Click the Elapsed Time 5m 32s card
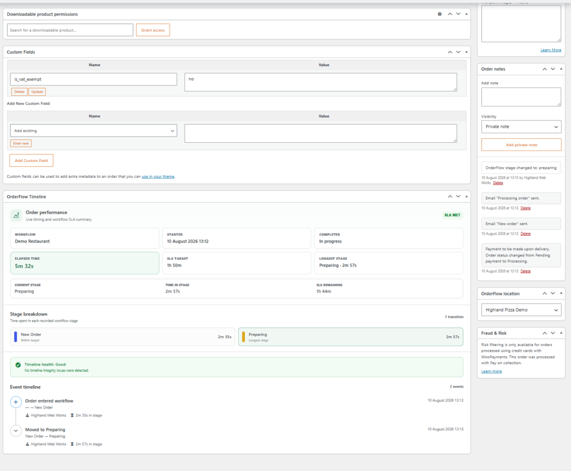Image resolution: width=571 pixels, height=471 pixels. [85, 263]
